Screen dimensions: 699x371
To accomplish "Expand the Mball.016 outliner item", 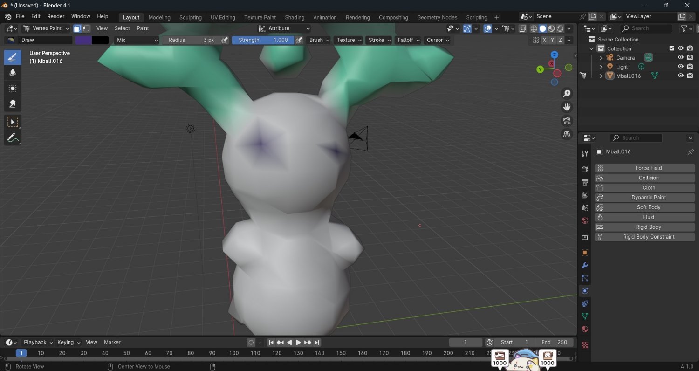I will pyautogui.click(x=601, y=76).
